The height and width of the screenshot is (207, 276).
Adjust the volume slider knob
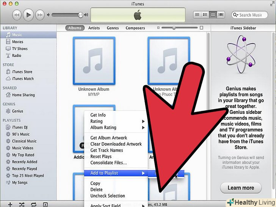pos(80,15)
